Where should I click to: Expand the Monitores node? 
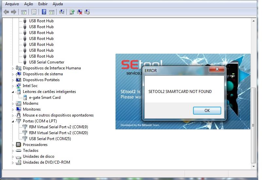(13, 110)
